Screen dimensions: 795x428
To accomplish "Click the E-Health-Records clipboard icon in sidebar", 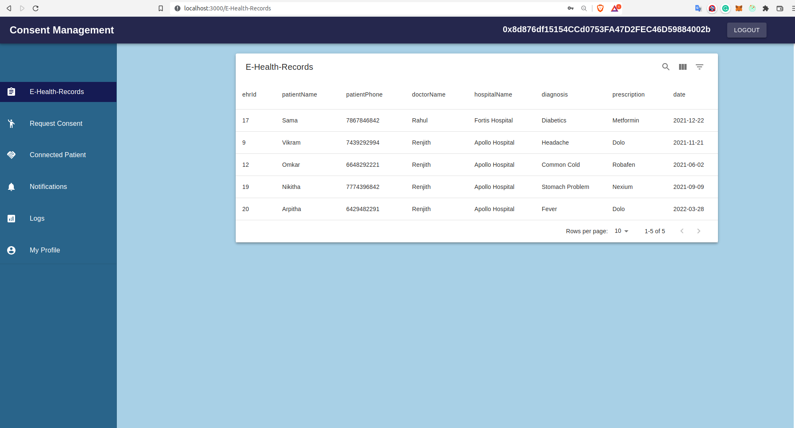I will coord(11,92).
